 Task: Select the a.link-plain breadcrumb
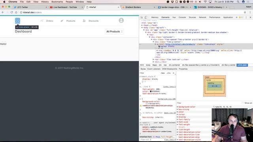(242, 65)
